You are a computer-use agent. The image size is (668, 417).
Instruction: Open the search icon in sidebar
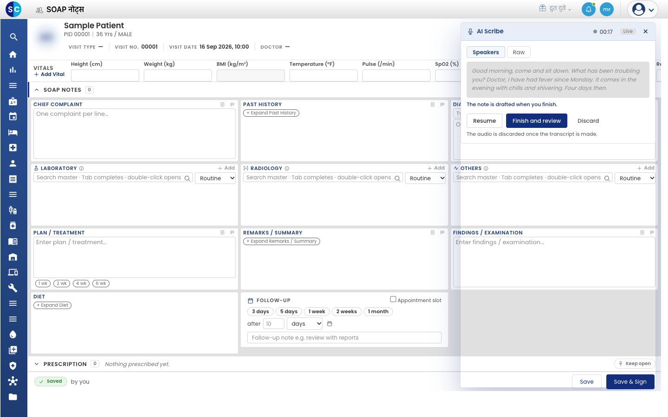pos(13,37)
